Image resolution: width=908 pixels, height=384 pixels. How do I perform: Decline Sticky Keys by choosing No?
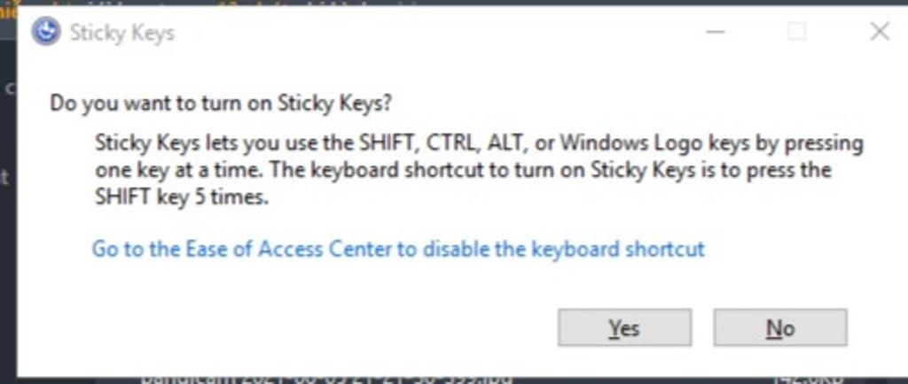[x=780, y=328]
